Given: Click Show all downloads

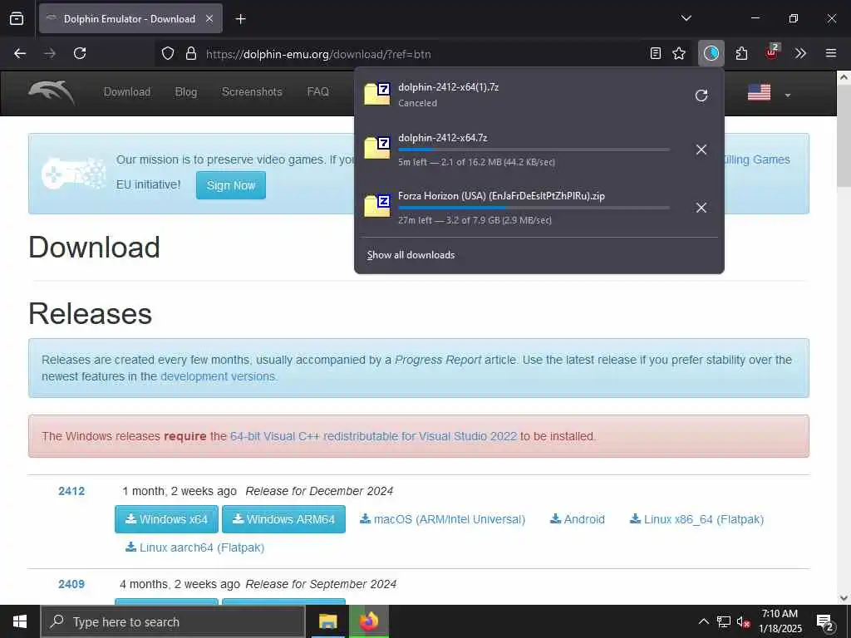Looking at the screenshot, I should 411,255.
